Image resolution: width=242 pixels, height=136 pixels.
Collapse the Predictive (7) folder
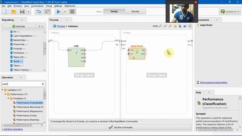coord(8,98)
